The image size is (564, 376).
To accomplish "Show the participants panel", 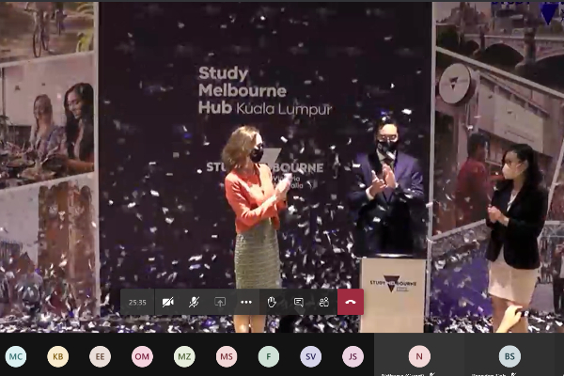I will [x=324, y=302].
